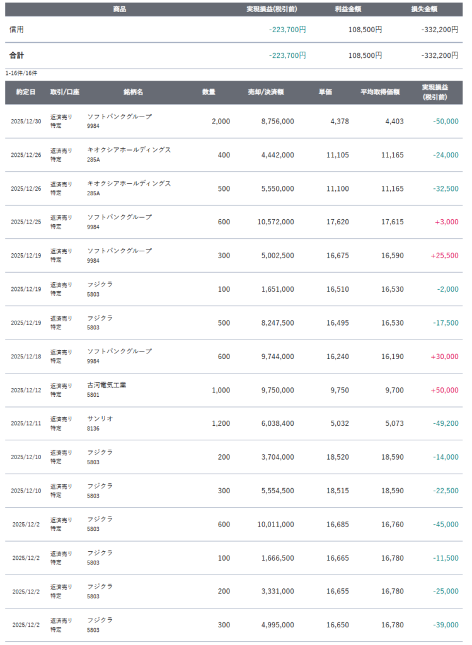This screenshot has width=472, height=645.
Task: Click the 損失金額 header in summary table
Action: [x=424, y=9]
